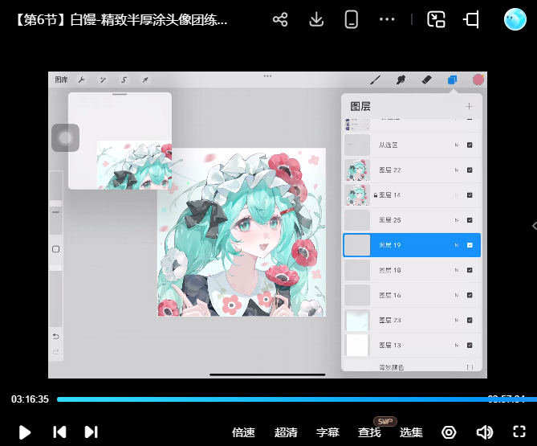
Task: Toggle visibility of 图层 22
Action: (470, 170)
